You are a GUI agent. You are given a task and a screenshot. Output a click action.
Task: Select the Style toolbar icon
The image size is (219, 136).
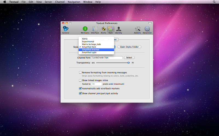(x=111, y=30)
